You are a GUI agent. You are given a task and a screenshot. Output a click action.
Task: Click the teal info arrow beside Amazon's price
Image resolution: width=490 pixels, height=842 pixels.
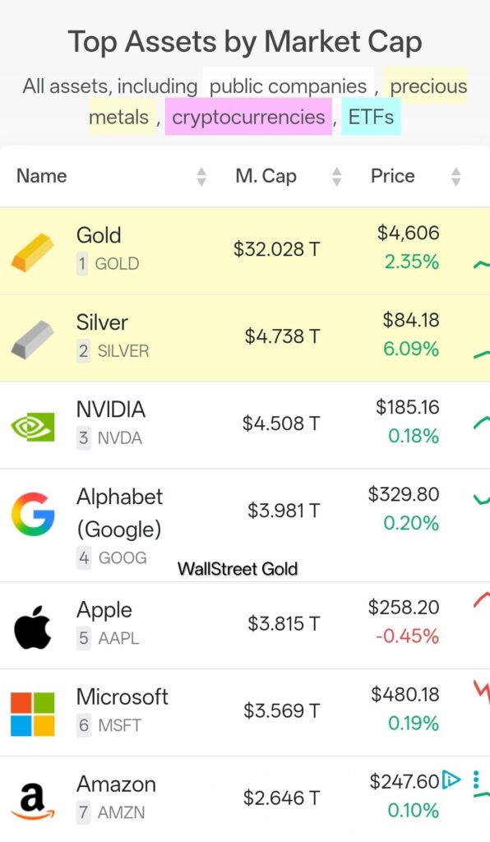point(452,780)
